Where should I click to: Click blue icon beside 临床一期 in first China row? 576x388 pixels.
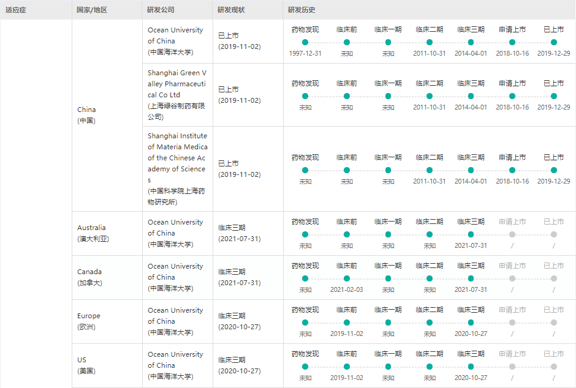coord(376,29)
